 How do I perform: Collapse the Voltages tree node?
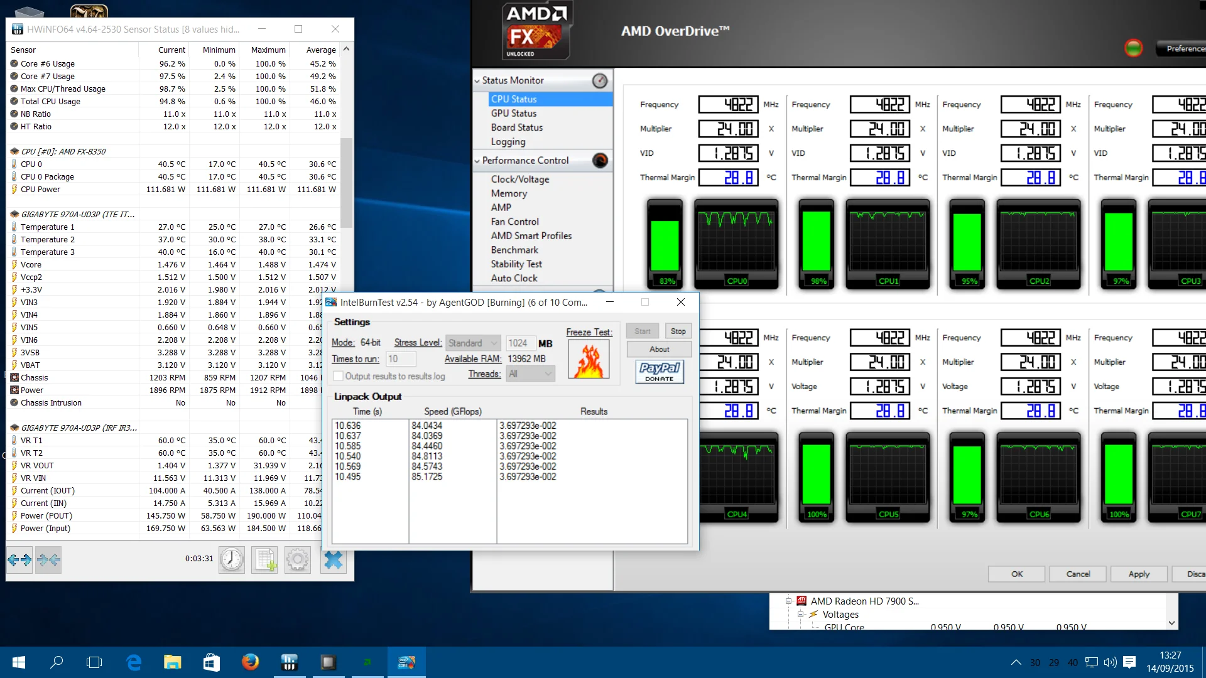801,615
